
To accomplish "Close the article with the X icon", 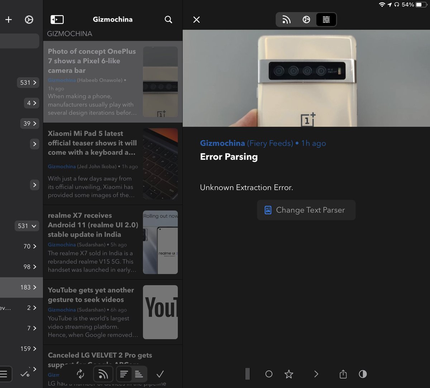I will coord(196,20).
